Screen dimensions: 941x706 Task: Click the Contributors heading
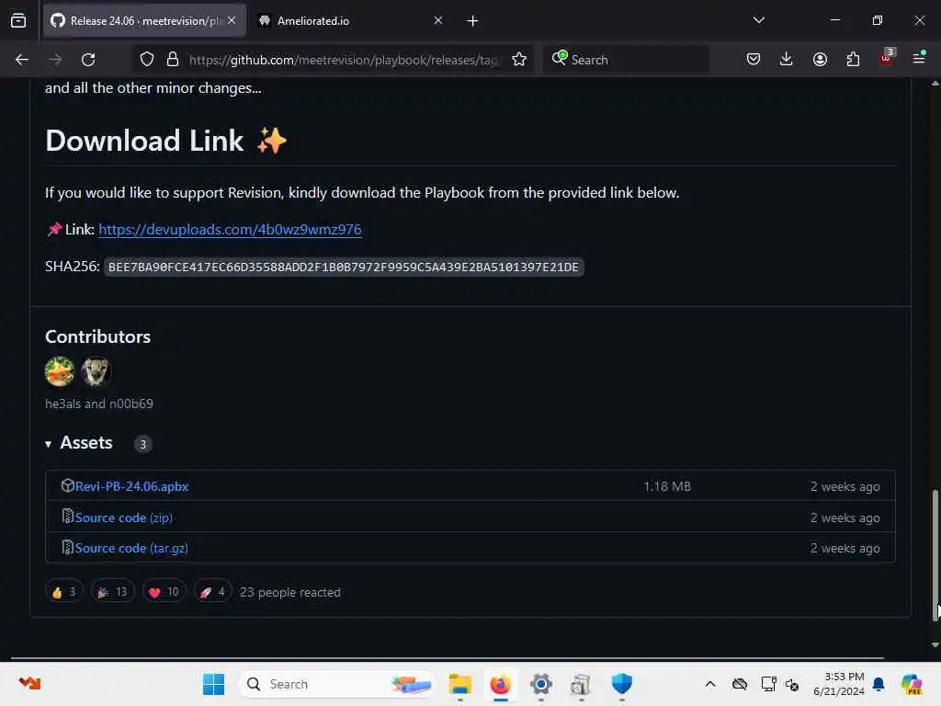97,336
